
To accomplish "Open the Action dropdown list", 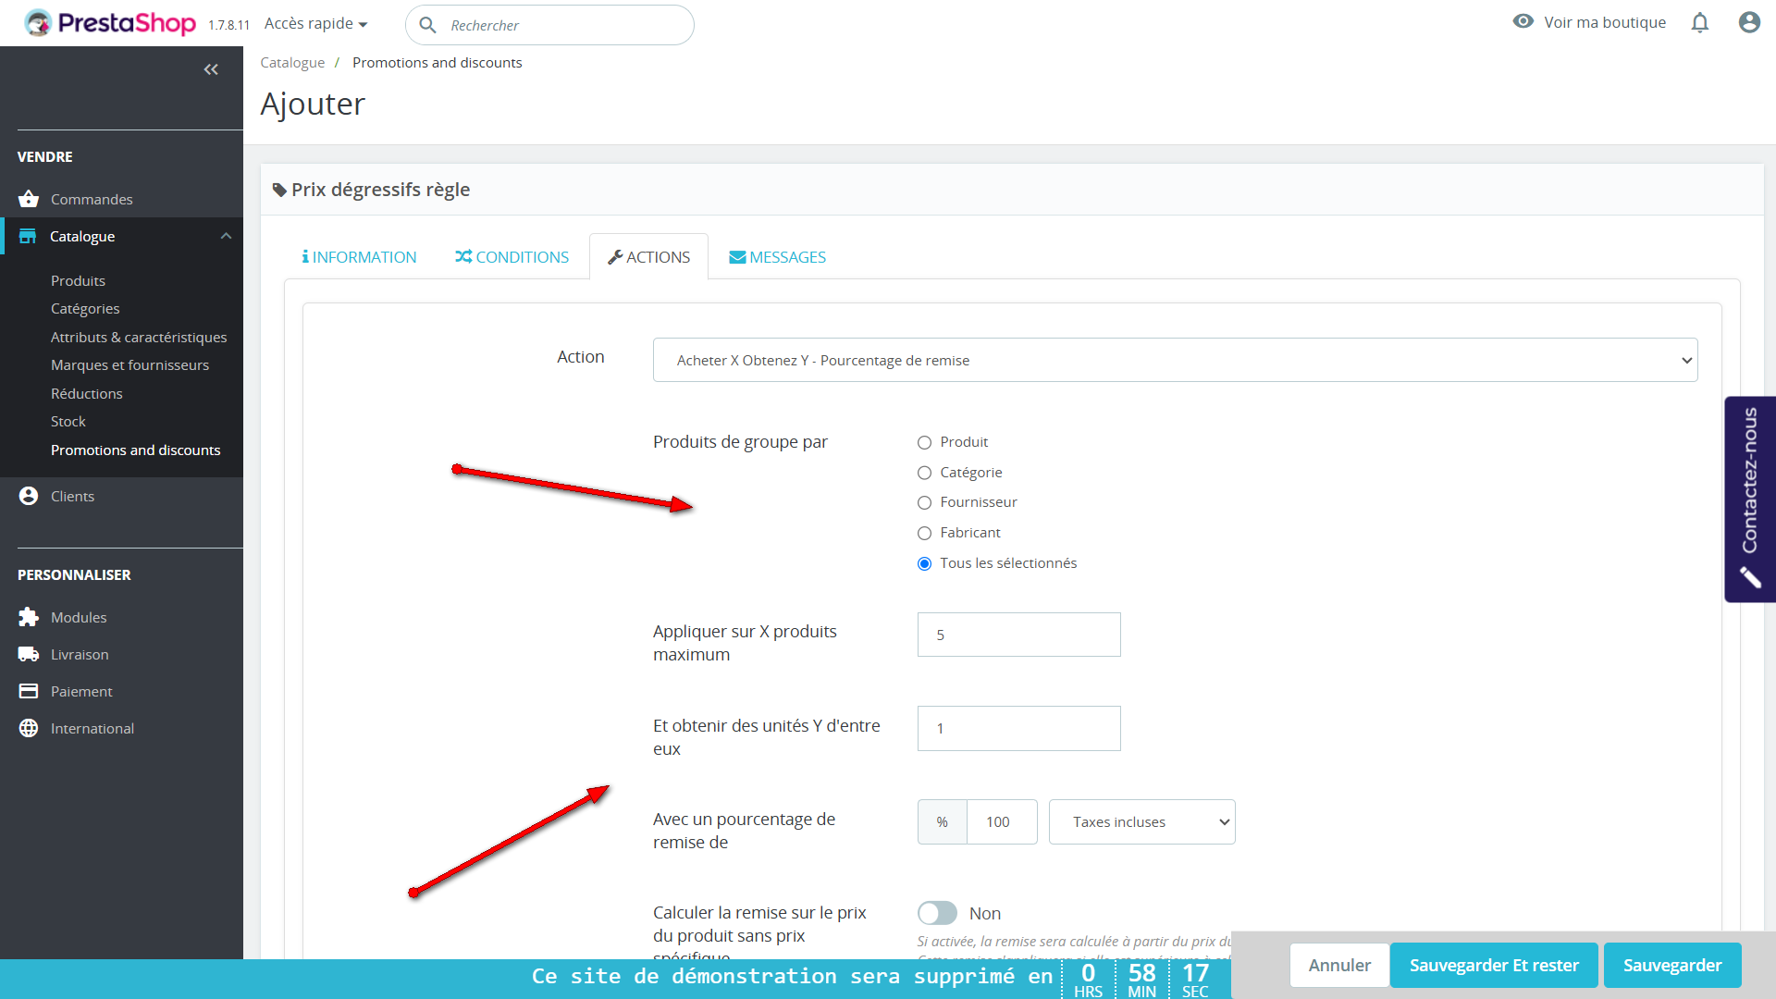I will click(x=1175, y=360).
